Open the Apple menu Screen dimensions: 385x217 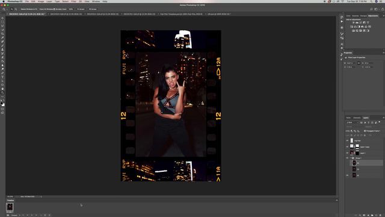point(4,1)
